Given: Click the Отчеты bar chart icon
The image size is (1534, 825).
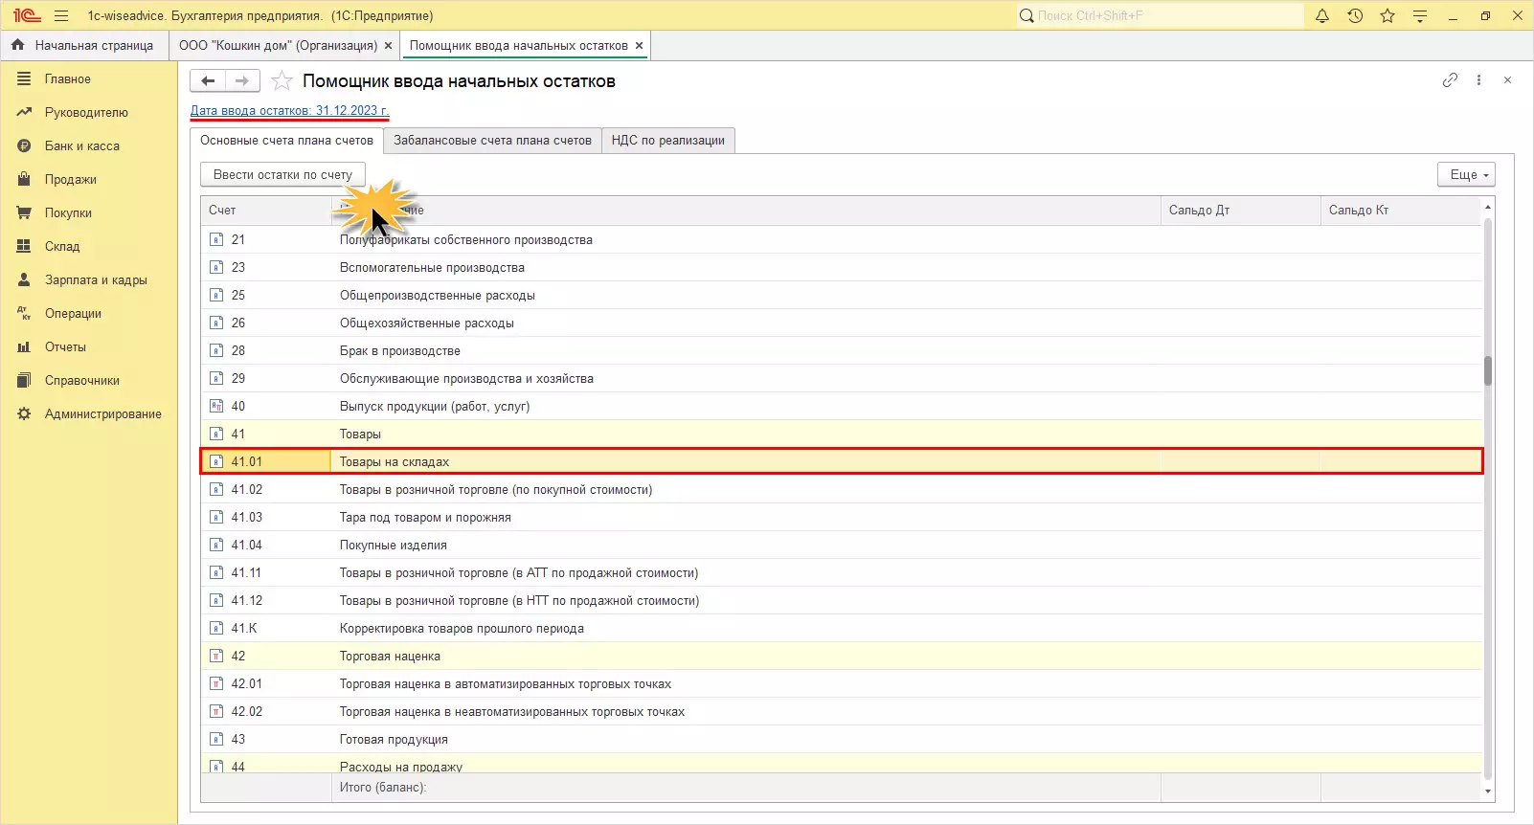Looking at the screenshot, I should point(24,347).
